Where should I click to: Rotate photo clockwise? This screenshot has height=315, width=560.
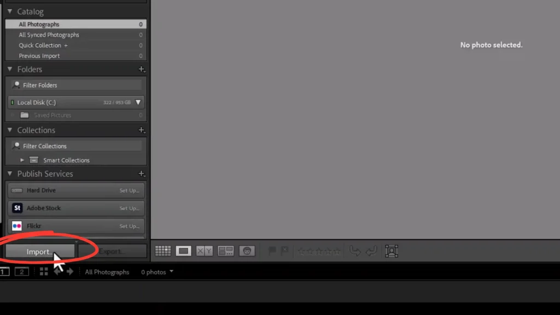tap(371, 251)
